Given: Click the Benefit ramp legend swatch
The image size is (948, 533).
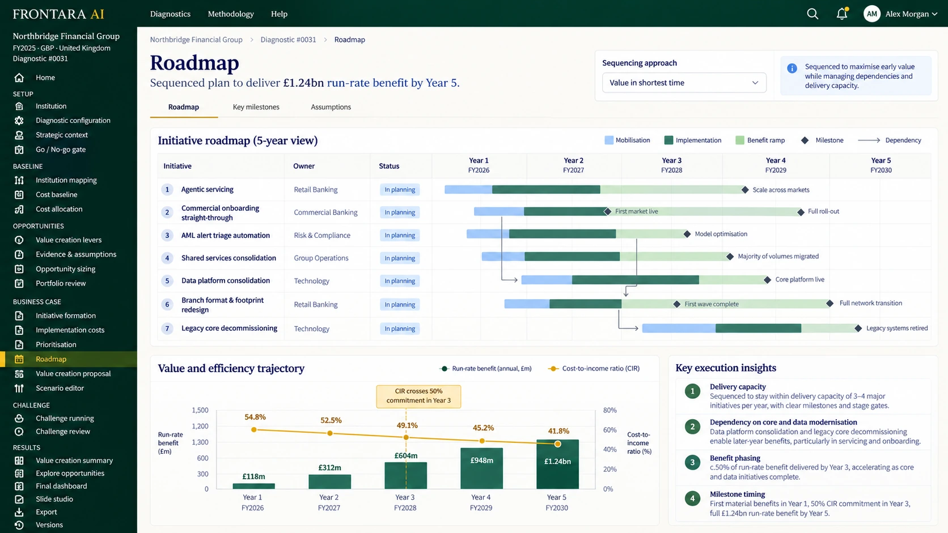Looking at the screenshot, I should pos(740,140).
